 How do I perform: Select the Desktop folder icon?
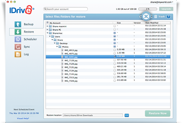57,43
